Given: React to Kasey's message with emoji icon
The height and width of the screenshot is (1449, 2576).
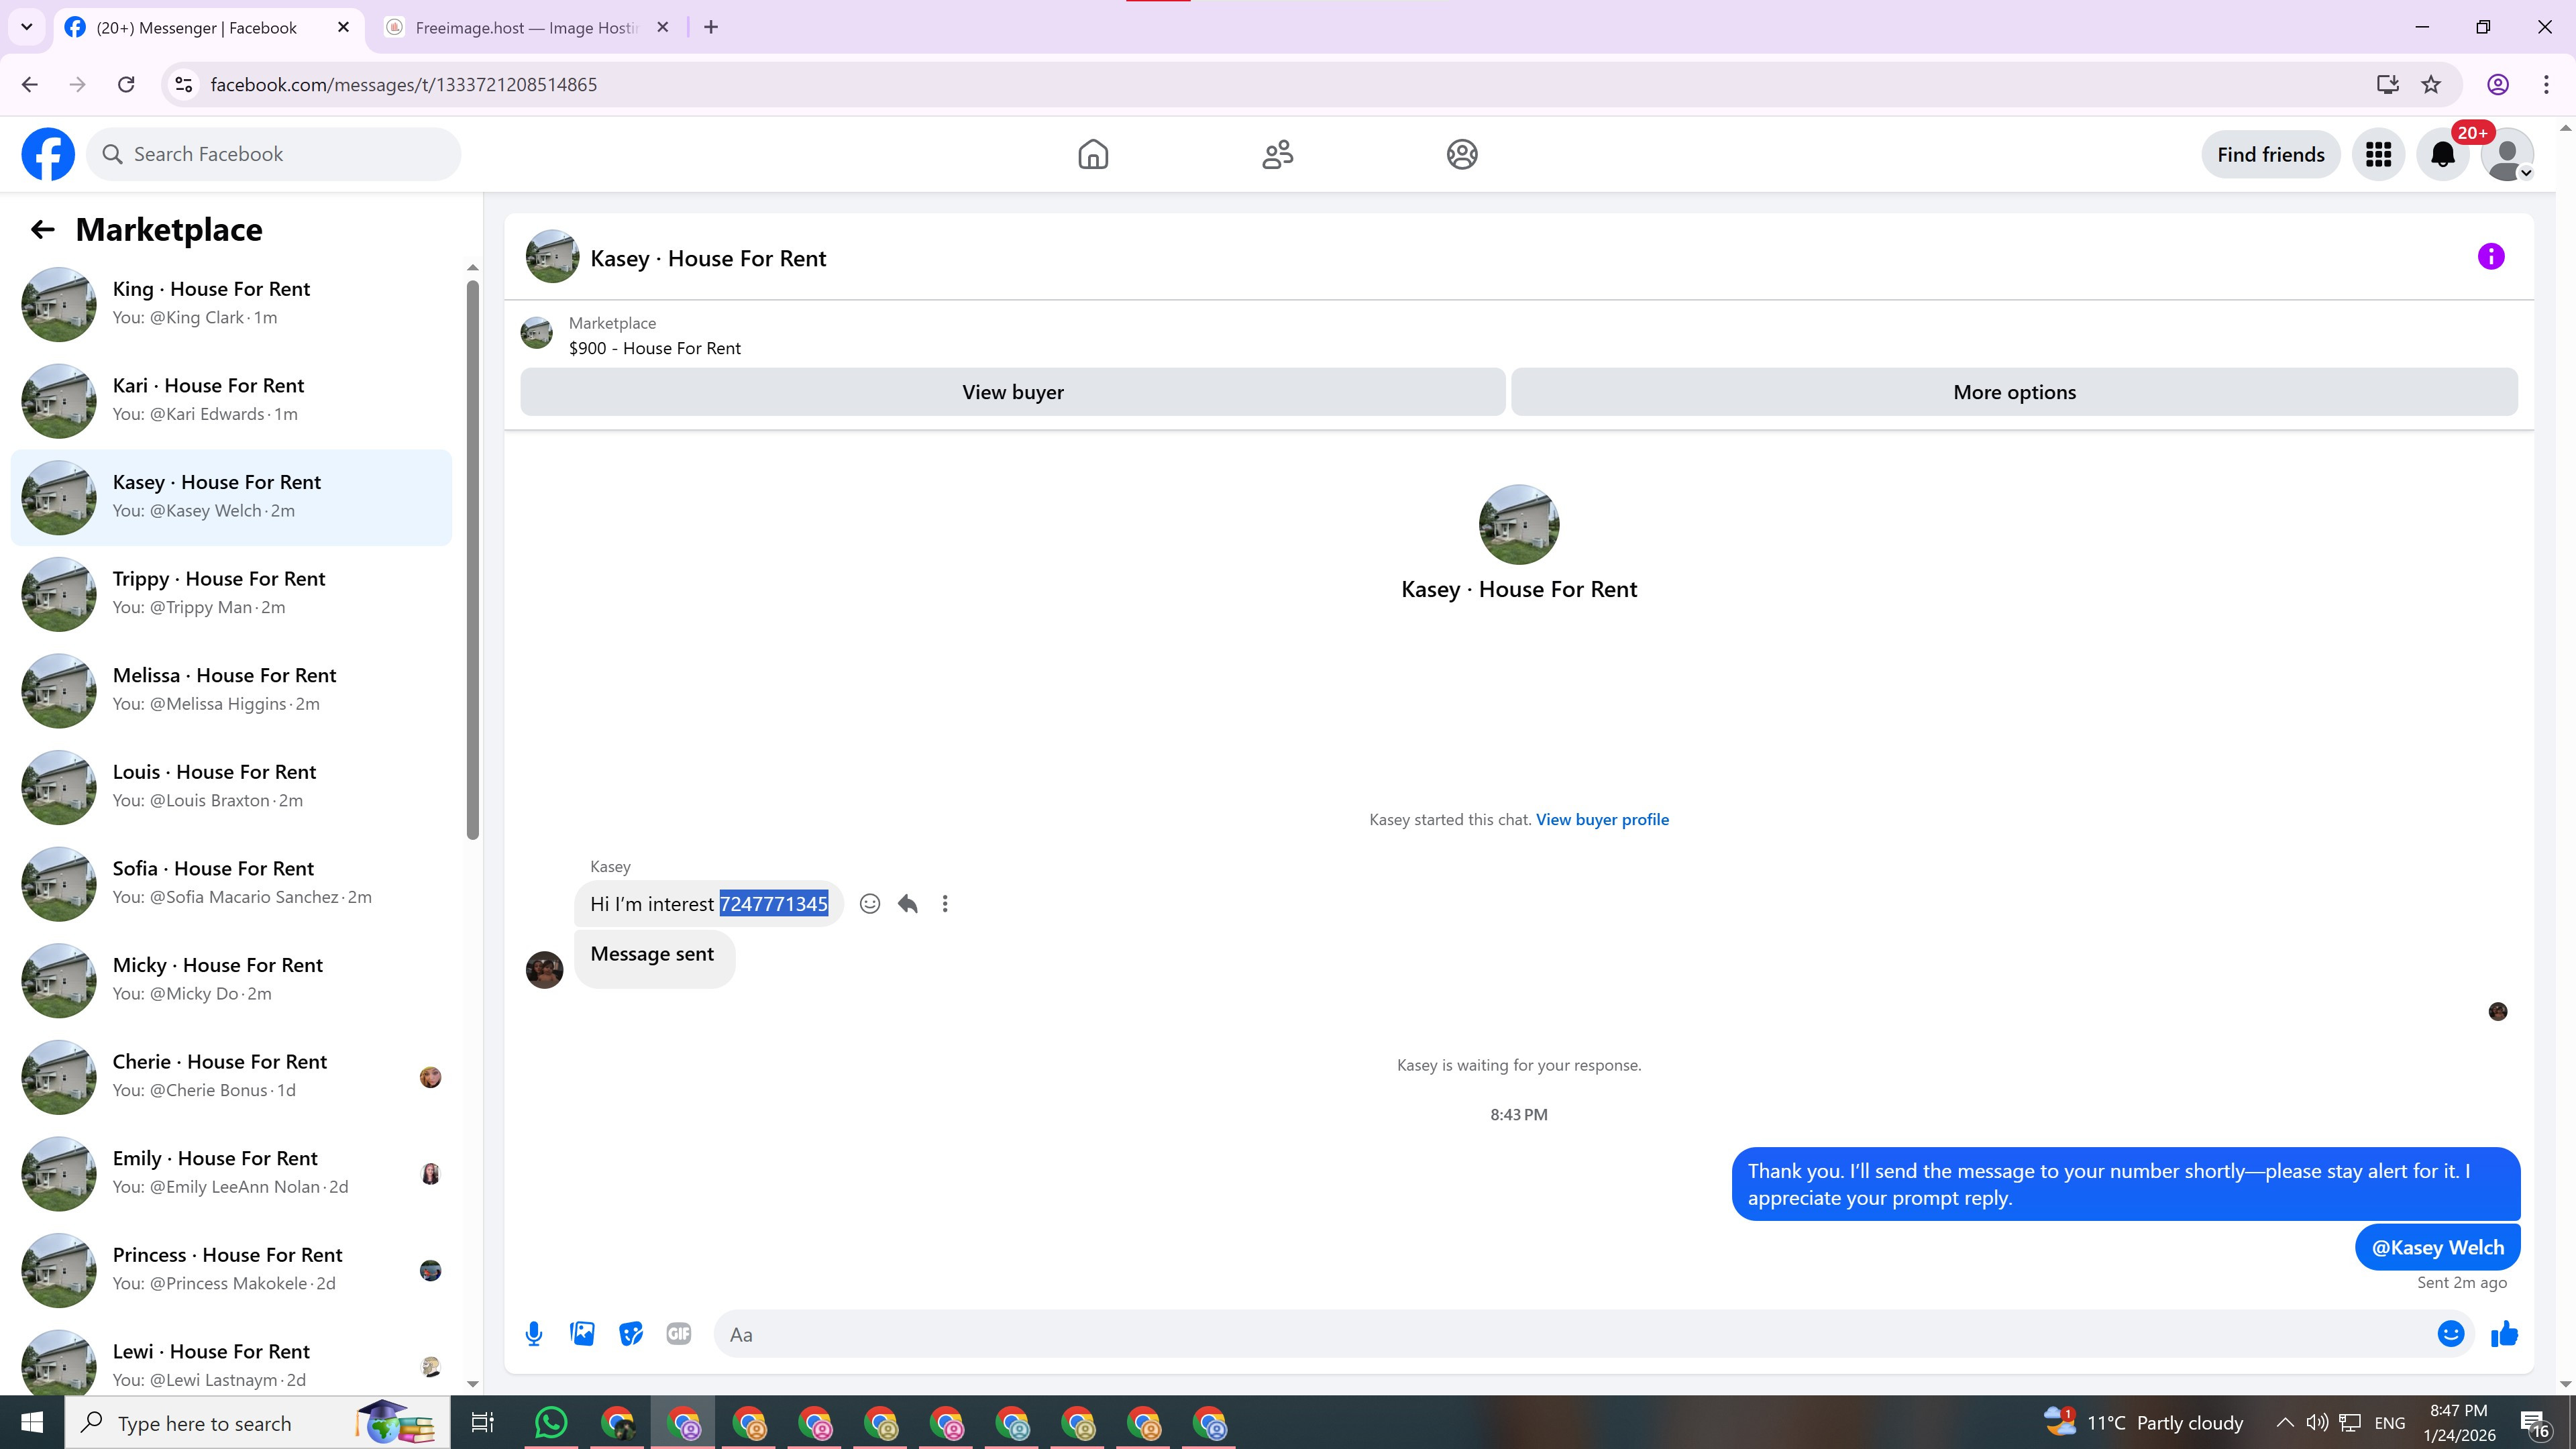Looking at the screenshot, I should [870, 904].
